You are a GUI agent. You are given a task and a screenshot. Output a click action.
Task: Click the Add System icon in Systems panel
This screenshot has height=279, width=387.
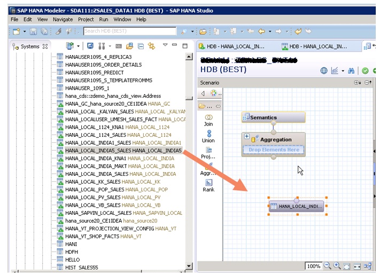(70, 46)
